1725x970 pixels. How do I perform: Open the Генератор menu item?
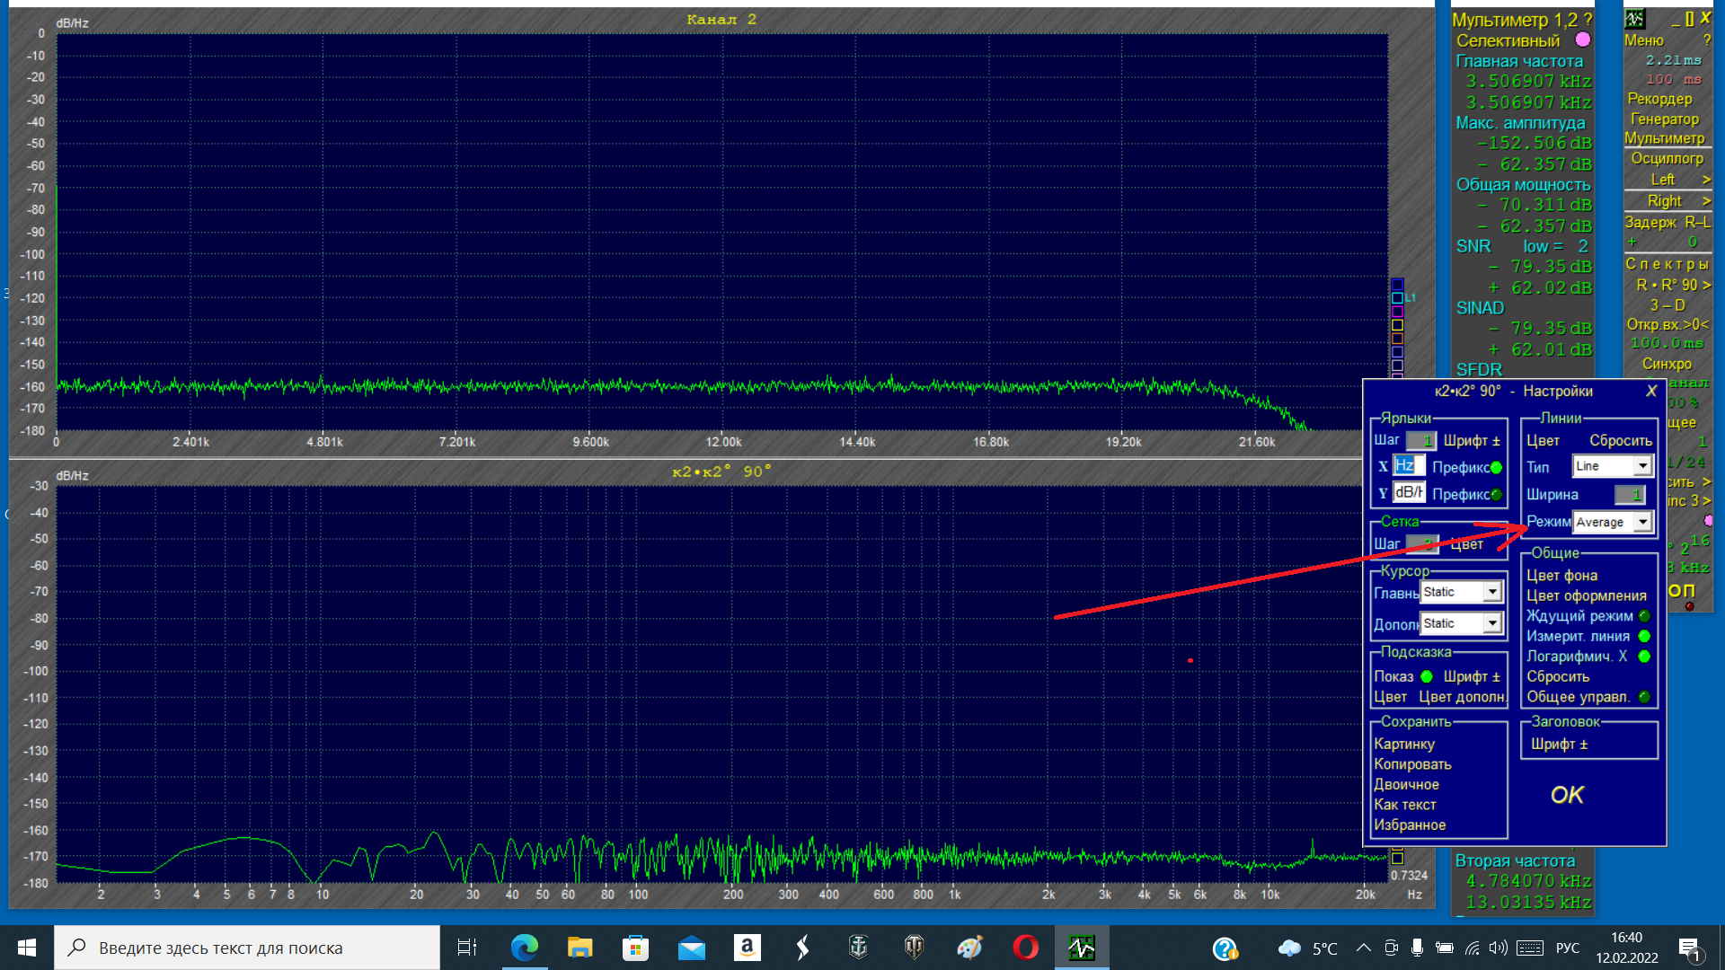(1664, 119)
